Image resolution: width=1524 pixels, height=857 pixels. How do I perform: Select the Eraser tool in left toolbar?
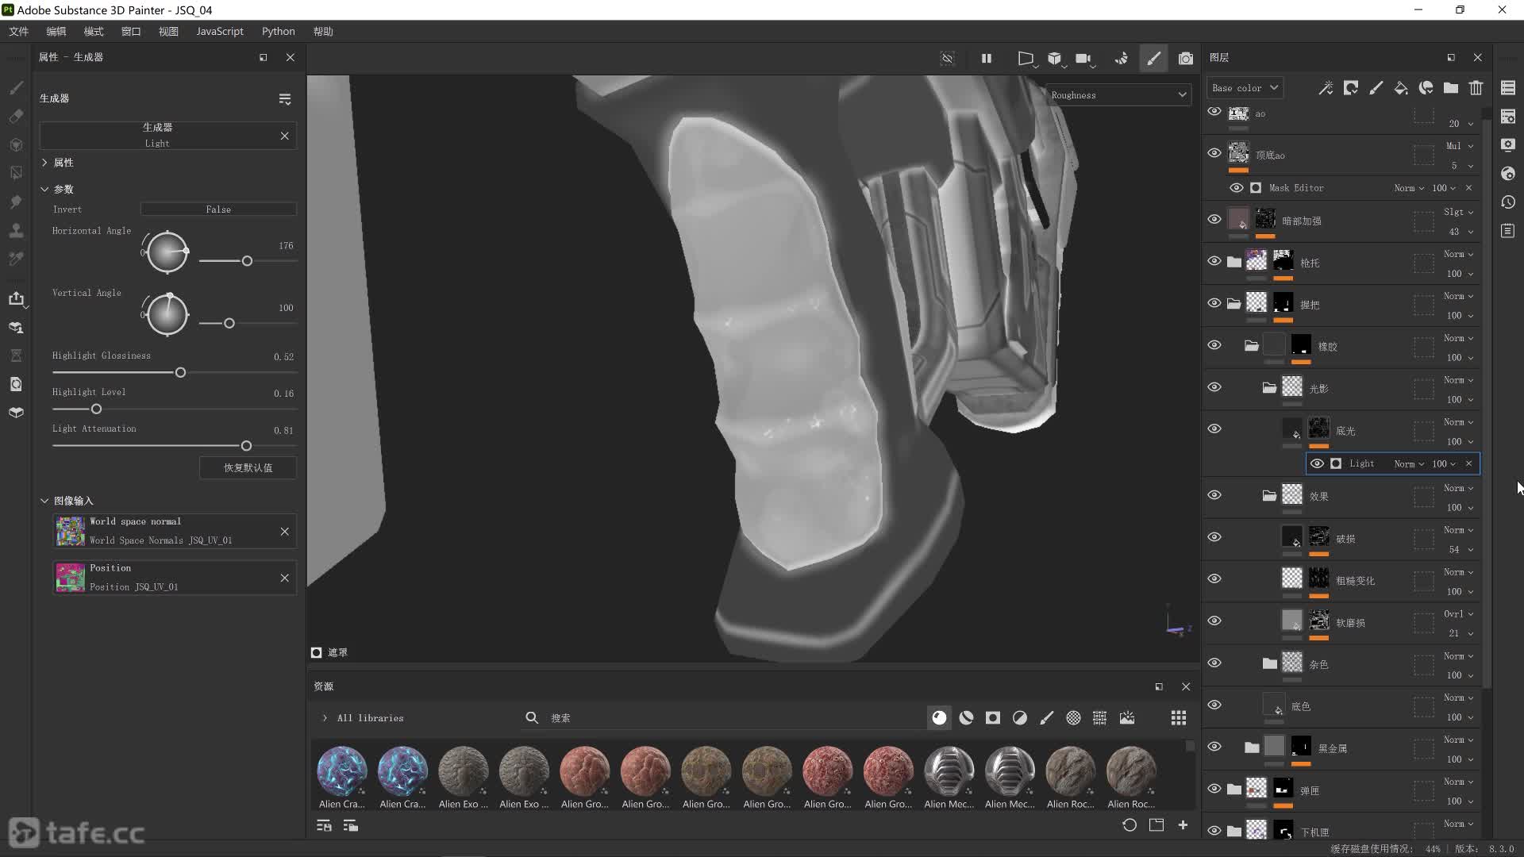click(x=16, y=116)
